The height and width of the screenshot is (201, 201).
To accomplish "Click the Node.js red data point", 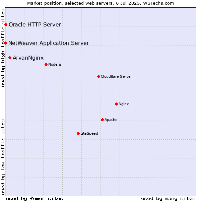I will point(46,64).
